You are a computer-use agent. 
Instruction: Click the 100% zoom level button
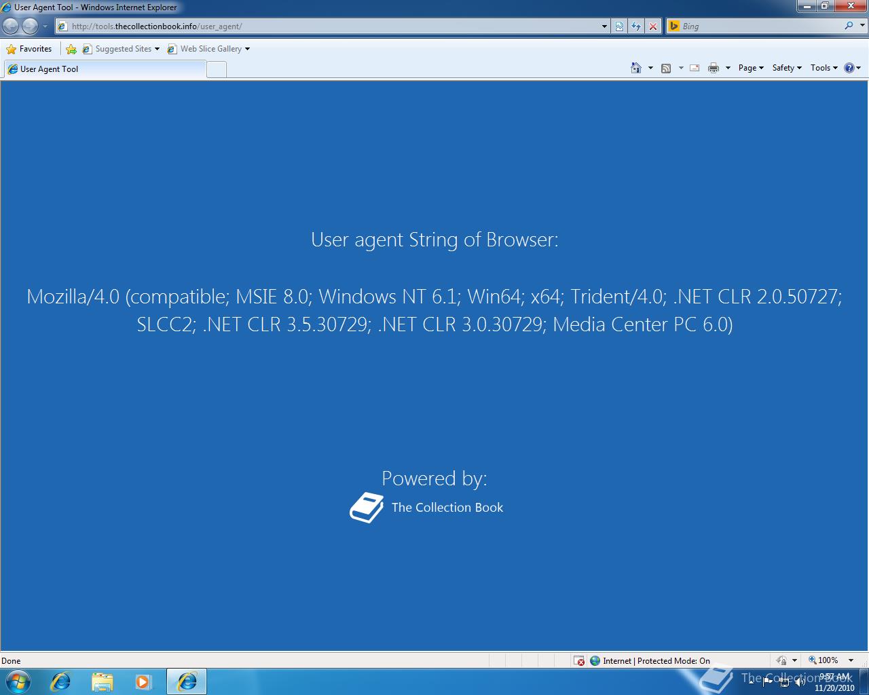[x=823, y=660]
